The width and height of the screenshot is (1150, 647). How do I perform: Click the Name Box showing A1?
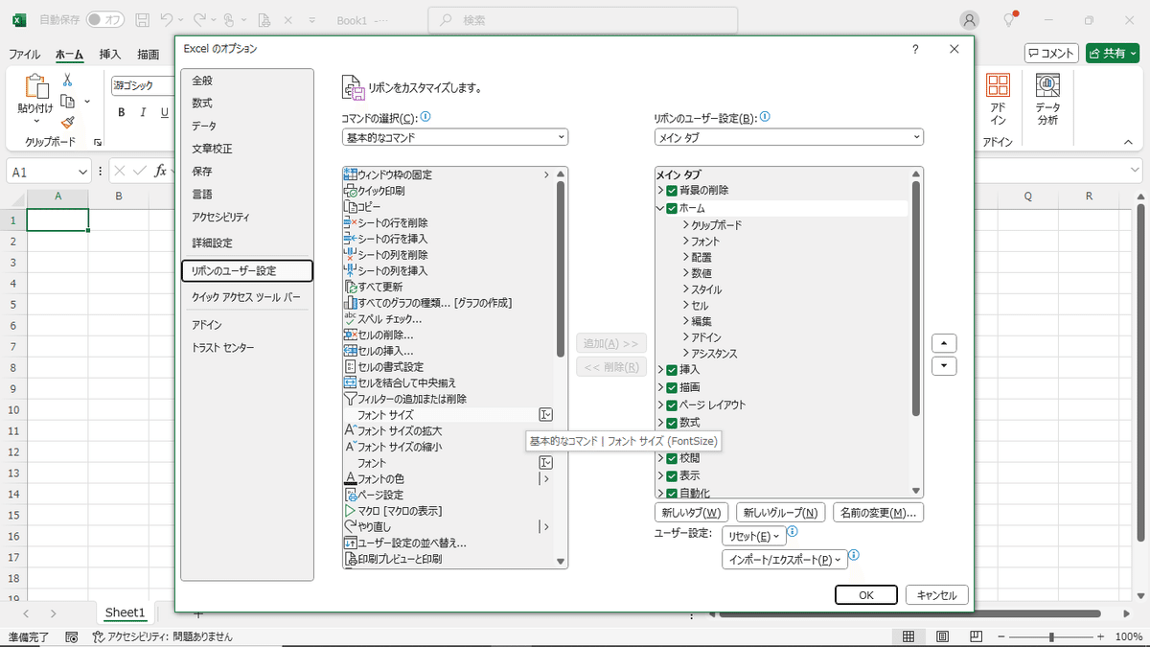[49, 171]
